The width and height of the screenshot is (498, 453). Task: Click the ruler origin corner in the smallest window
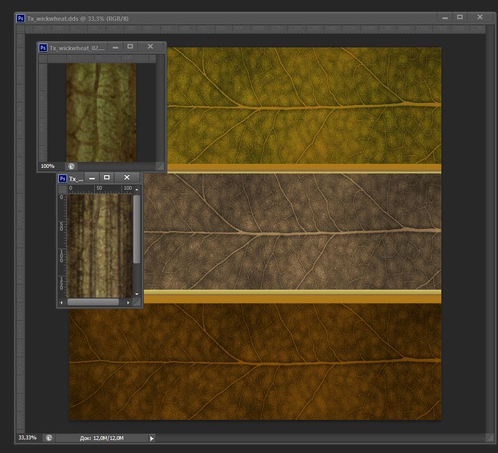(x=63, y=189)
